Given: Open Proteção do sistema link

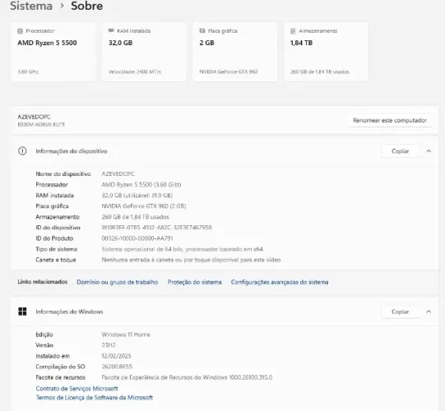Looking at the screenshot, I should click(x=194, y=282).
